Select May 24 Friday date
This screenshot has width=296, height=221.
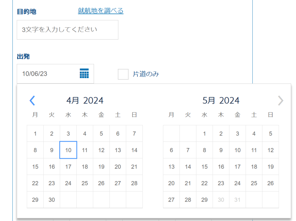point(237,183)
